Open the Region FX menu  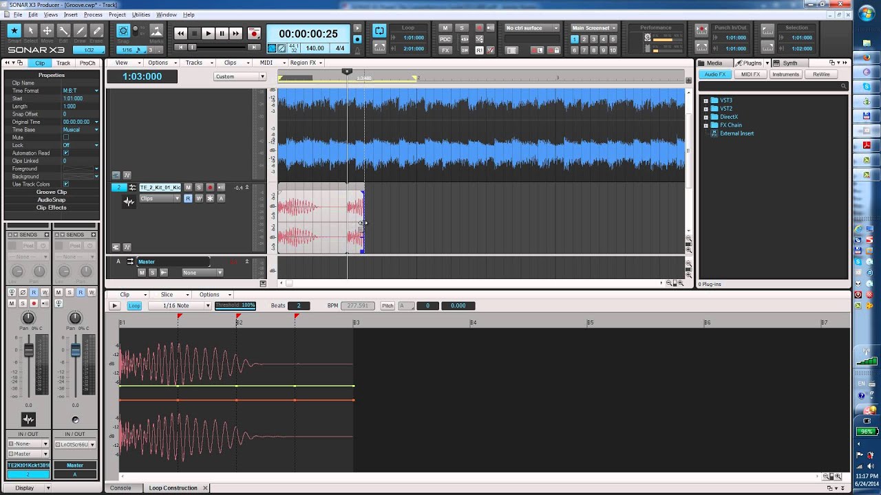click(306, 63)
